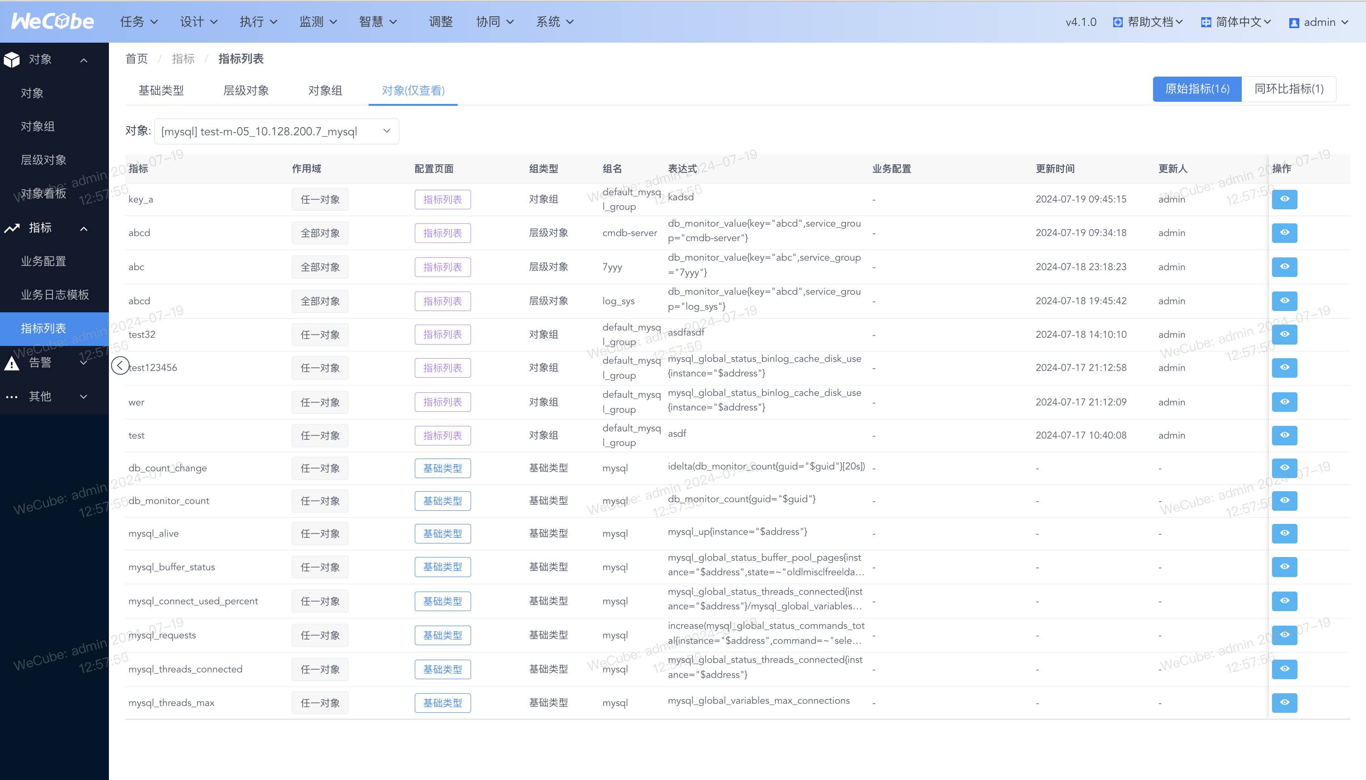The image size is (1366, 780).
Task: Open admin user menu
Action: [x=1318, y=23]
